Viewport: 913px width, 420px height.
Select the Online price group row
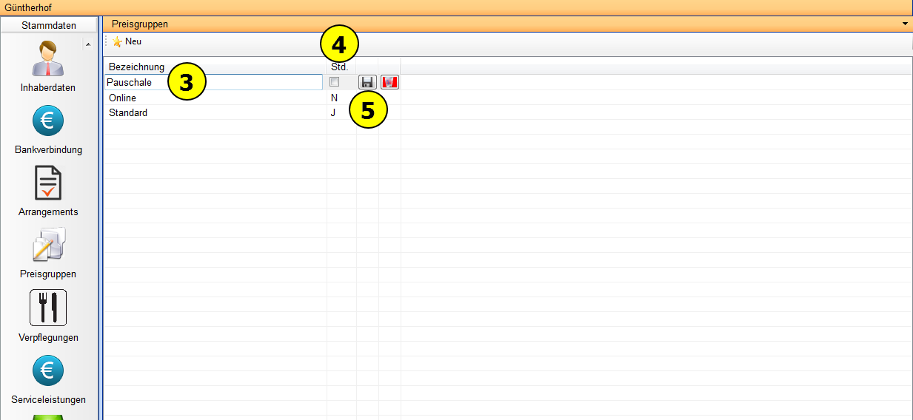123,98
